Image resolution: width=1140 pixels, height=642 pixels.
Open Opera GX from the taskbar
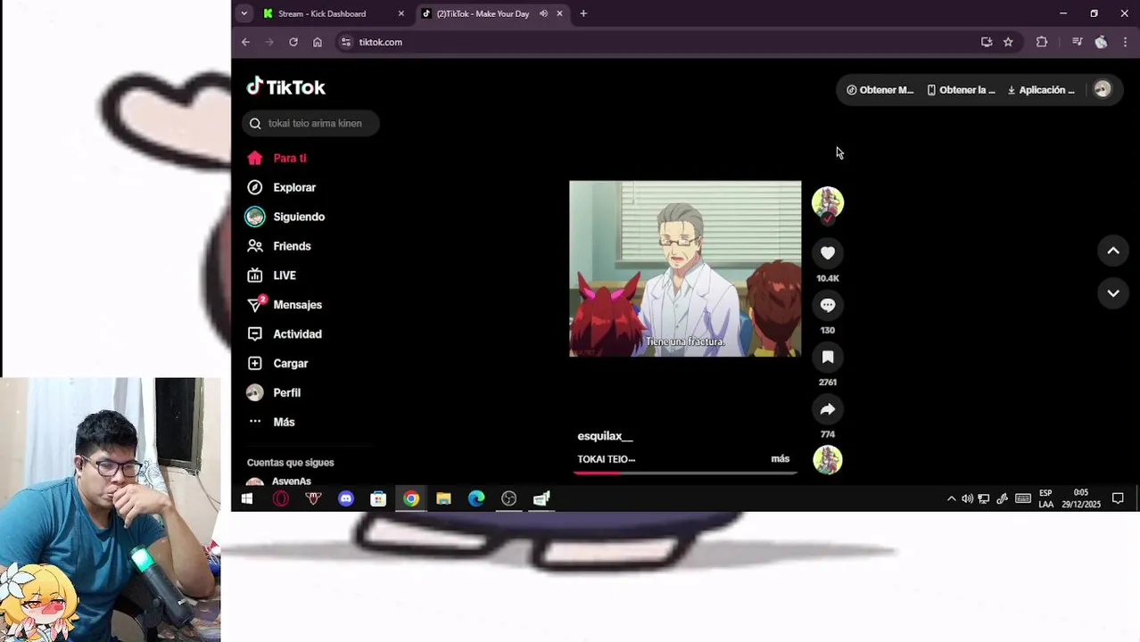tap(281, 498)
